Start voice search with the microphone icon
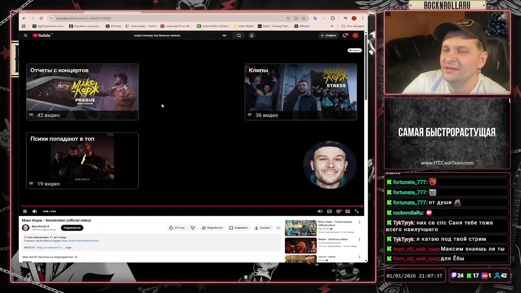 point(252,35)
